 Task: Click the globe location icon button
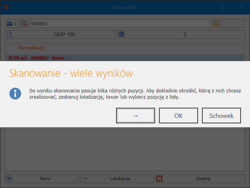[x=24, y=23]
